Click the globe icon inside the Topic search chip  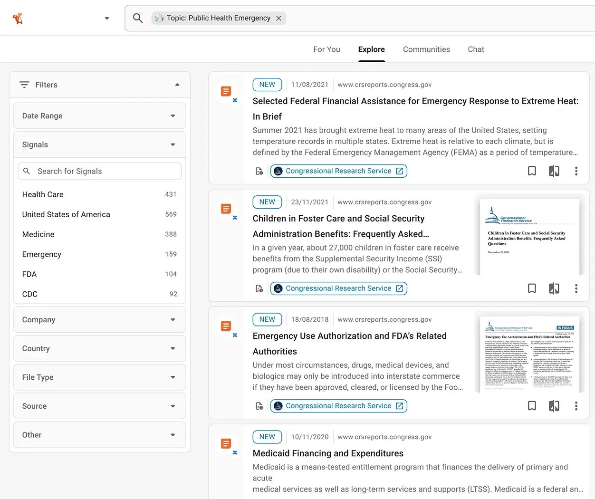[x=158, y=18]
